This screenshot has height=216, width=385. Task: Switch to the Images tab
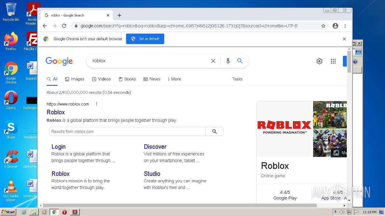point(75,79)
